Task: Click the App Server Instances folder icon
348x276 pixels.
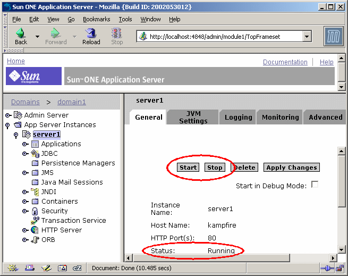Action: point(18,124)
